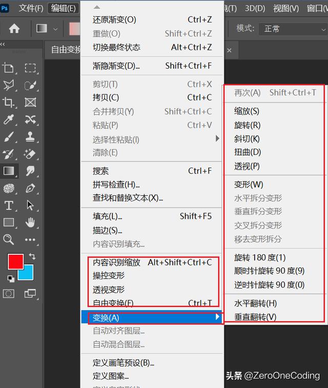328x388 pixels.
Task: Collapse the toolbar using double-arrow handle
Action: (3, 45)
